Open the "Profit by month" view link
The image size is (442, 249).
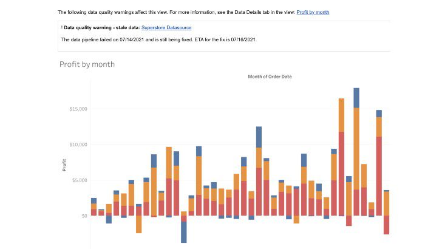click(313, 12)
